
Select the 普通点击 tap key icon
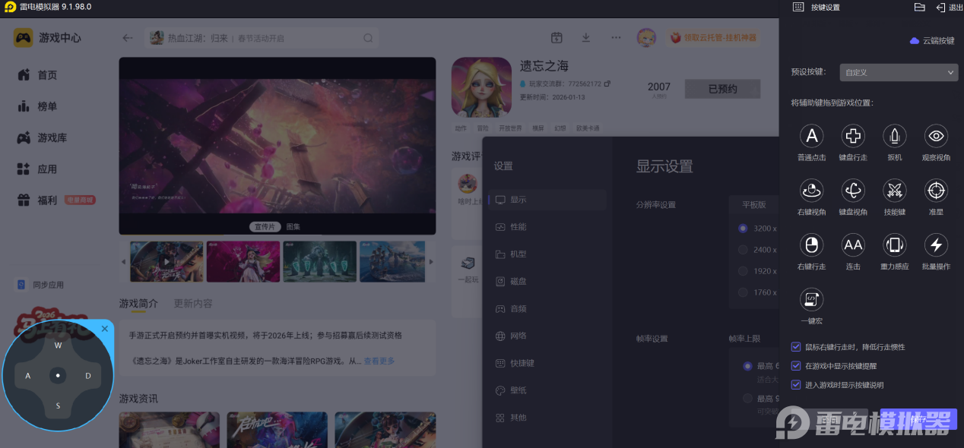(811, 136)
